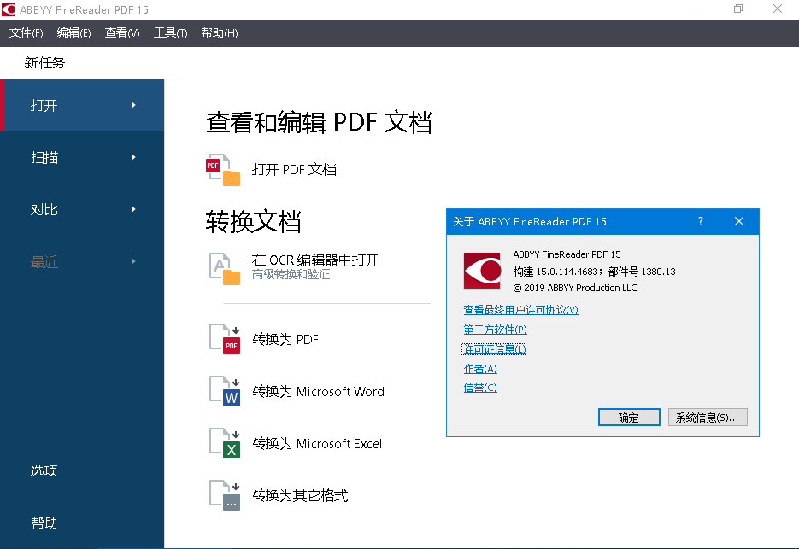The height and width of the screenshot is (549, 799).
Task: Expand the 扫描 sidebar arrow
Action: (x=133, y=157)
